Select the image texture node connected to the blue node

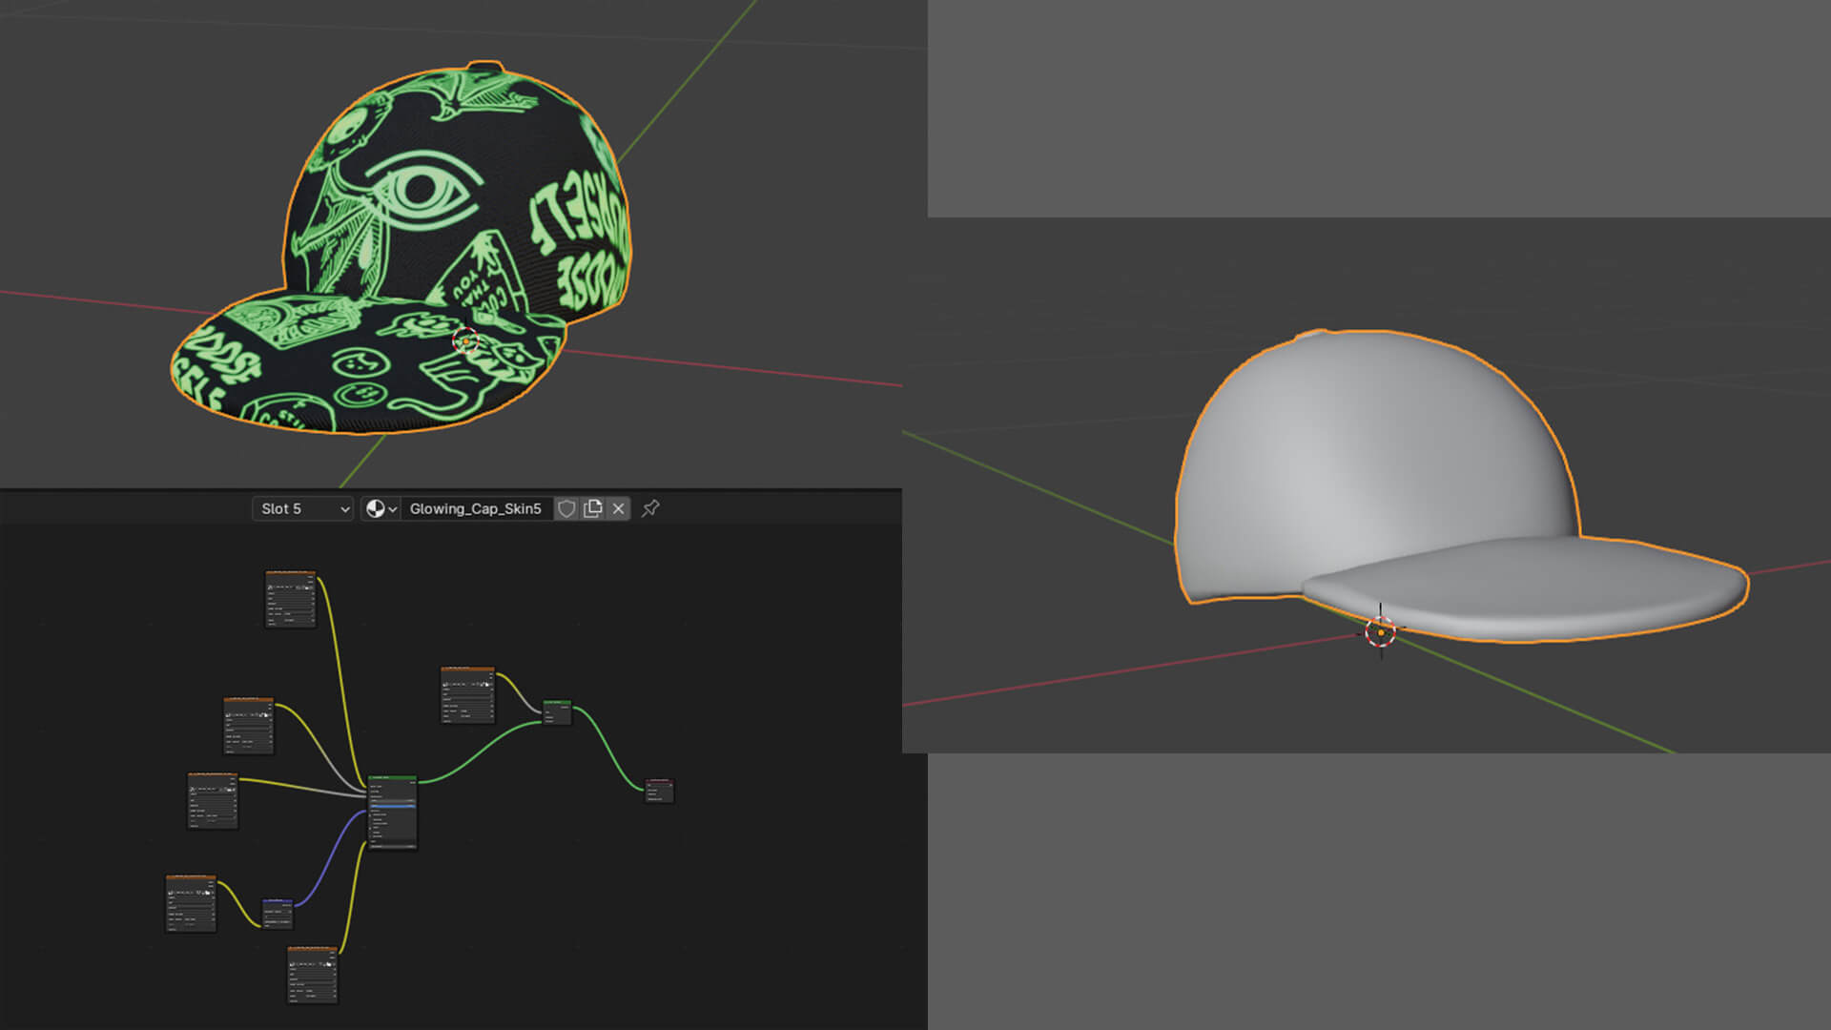tap(191, 902)
